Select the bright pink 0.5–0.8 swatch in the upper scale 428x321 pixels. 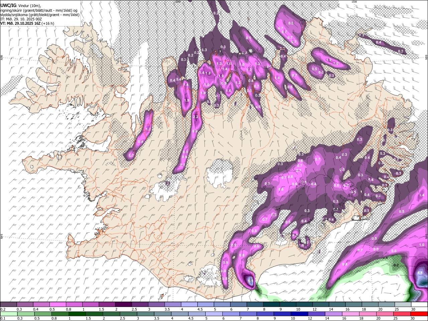58,305
